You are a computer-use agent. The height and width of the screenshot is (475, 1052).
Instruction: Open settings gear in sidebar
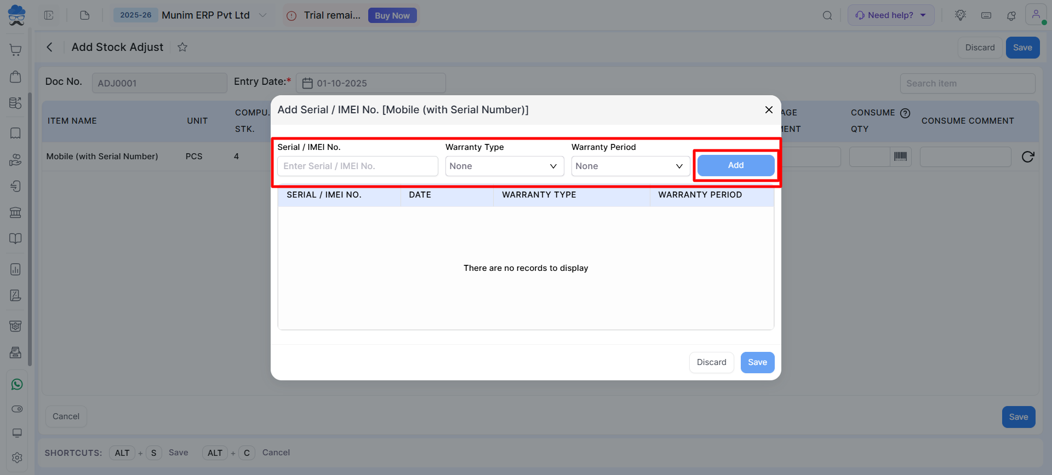(16, 457)
